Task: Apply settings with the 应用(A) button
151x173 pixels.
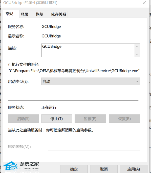Action: [x=134, y=169]
